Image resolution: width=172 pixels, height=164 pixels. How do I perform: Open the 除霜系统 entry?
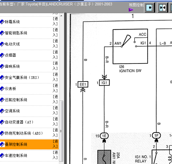pos(12,22)
